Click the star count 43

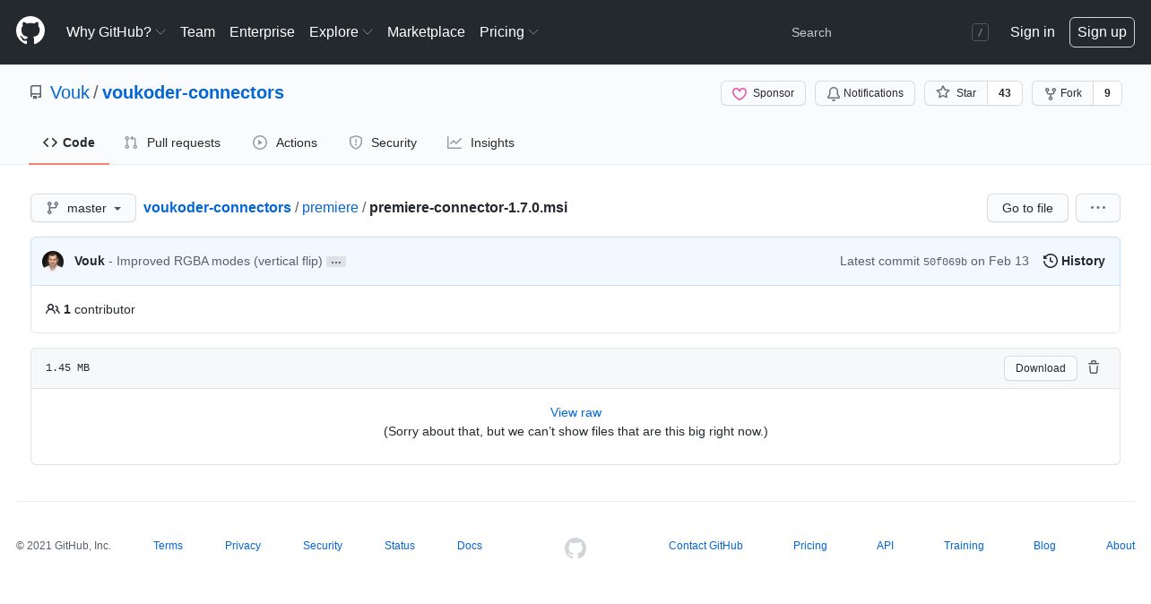1005,93
